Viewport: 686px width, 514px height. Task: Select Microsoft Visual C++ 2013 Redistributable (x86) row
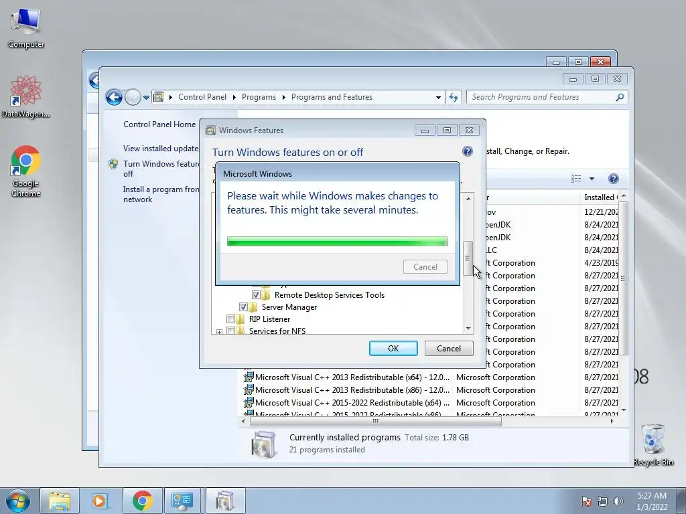pyautogui.click(x=431, y=390)
